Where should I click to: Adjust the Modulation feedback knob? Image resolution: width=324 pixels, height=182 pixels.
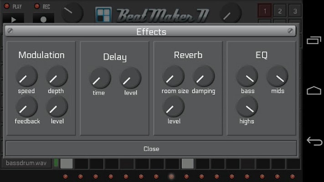tap(26, 106)
